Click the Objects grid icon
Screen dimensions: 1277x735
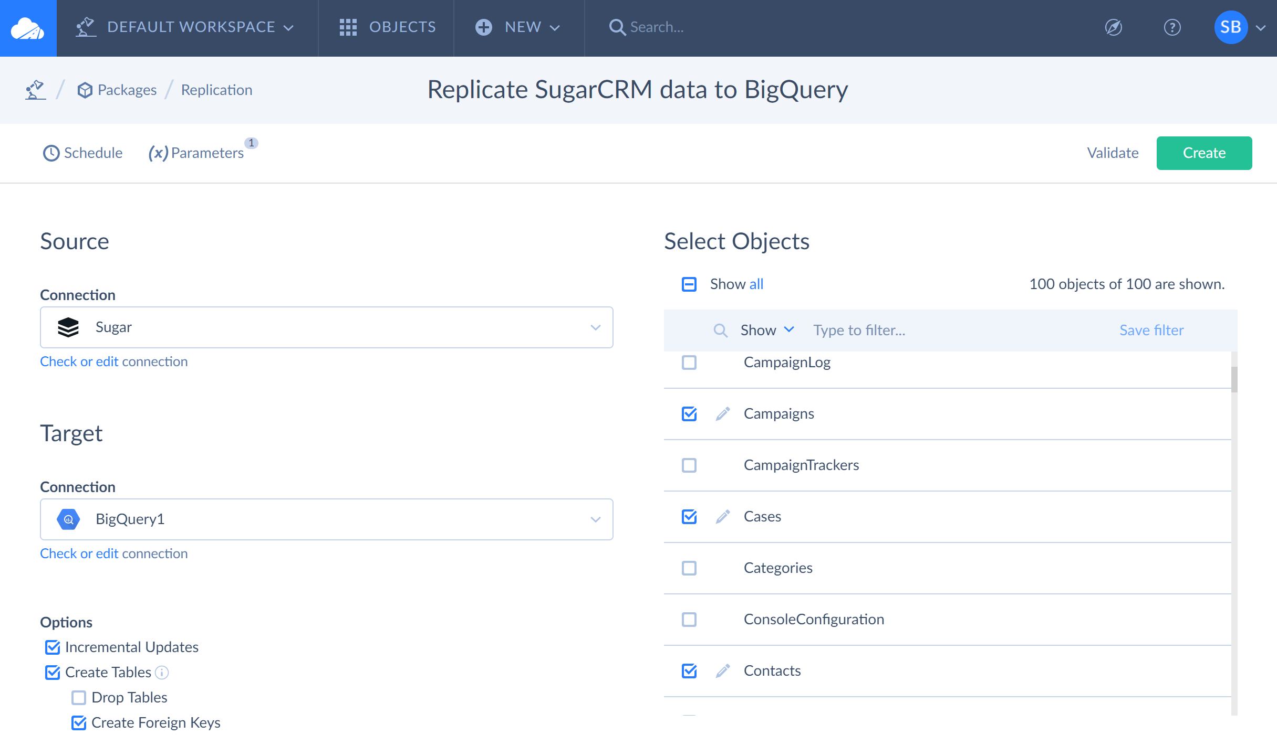click(x=348, y=27)
